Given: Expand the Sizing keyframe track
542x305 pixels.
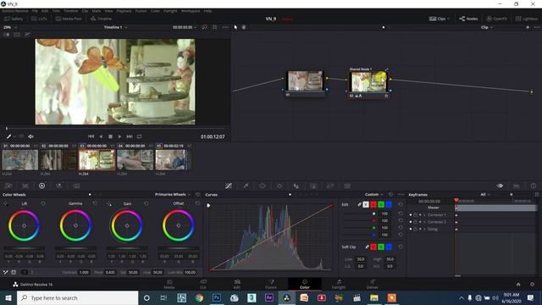Looking at the screenshot, I should tap(424, 229).
